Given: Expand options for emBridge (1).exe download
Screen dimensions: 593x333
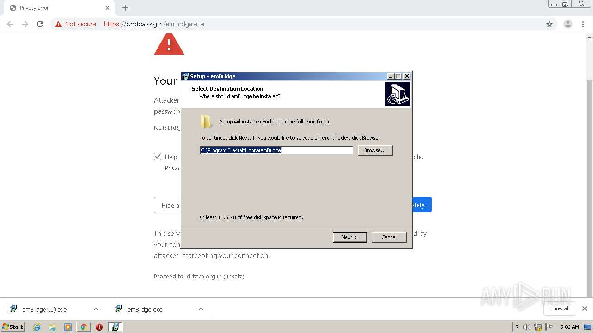Looking at the screenshot, I should (96, 309).
